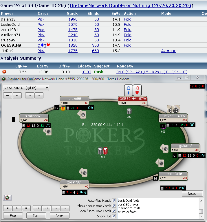The width and height of the screenshot is (207, 222).
Task: Click the red error icon in the Analysis Summary row
Action: pyautogui.click(x=4, y=71)
